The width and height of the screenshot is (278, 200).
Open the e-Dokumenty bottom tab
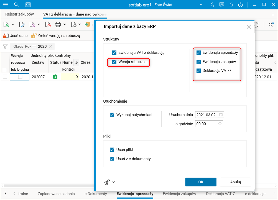[x=96, y=194]
